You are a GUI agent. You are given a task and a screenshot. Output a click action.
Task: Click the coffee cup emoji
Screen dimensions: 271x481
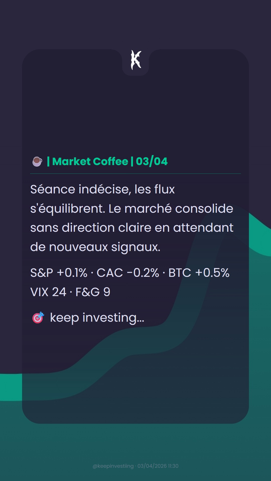pos(37,162)
